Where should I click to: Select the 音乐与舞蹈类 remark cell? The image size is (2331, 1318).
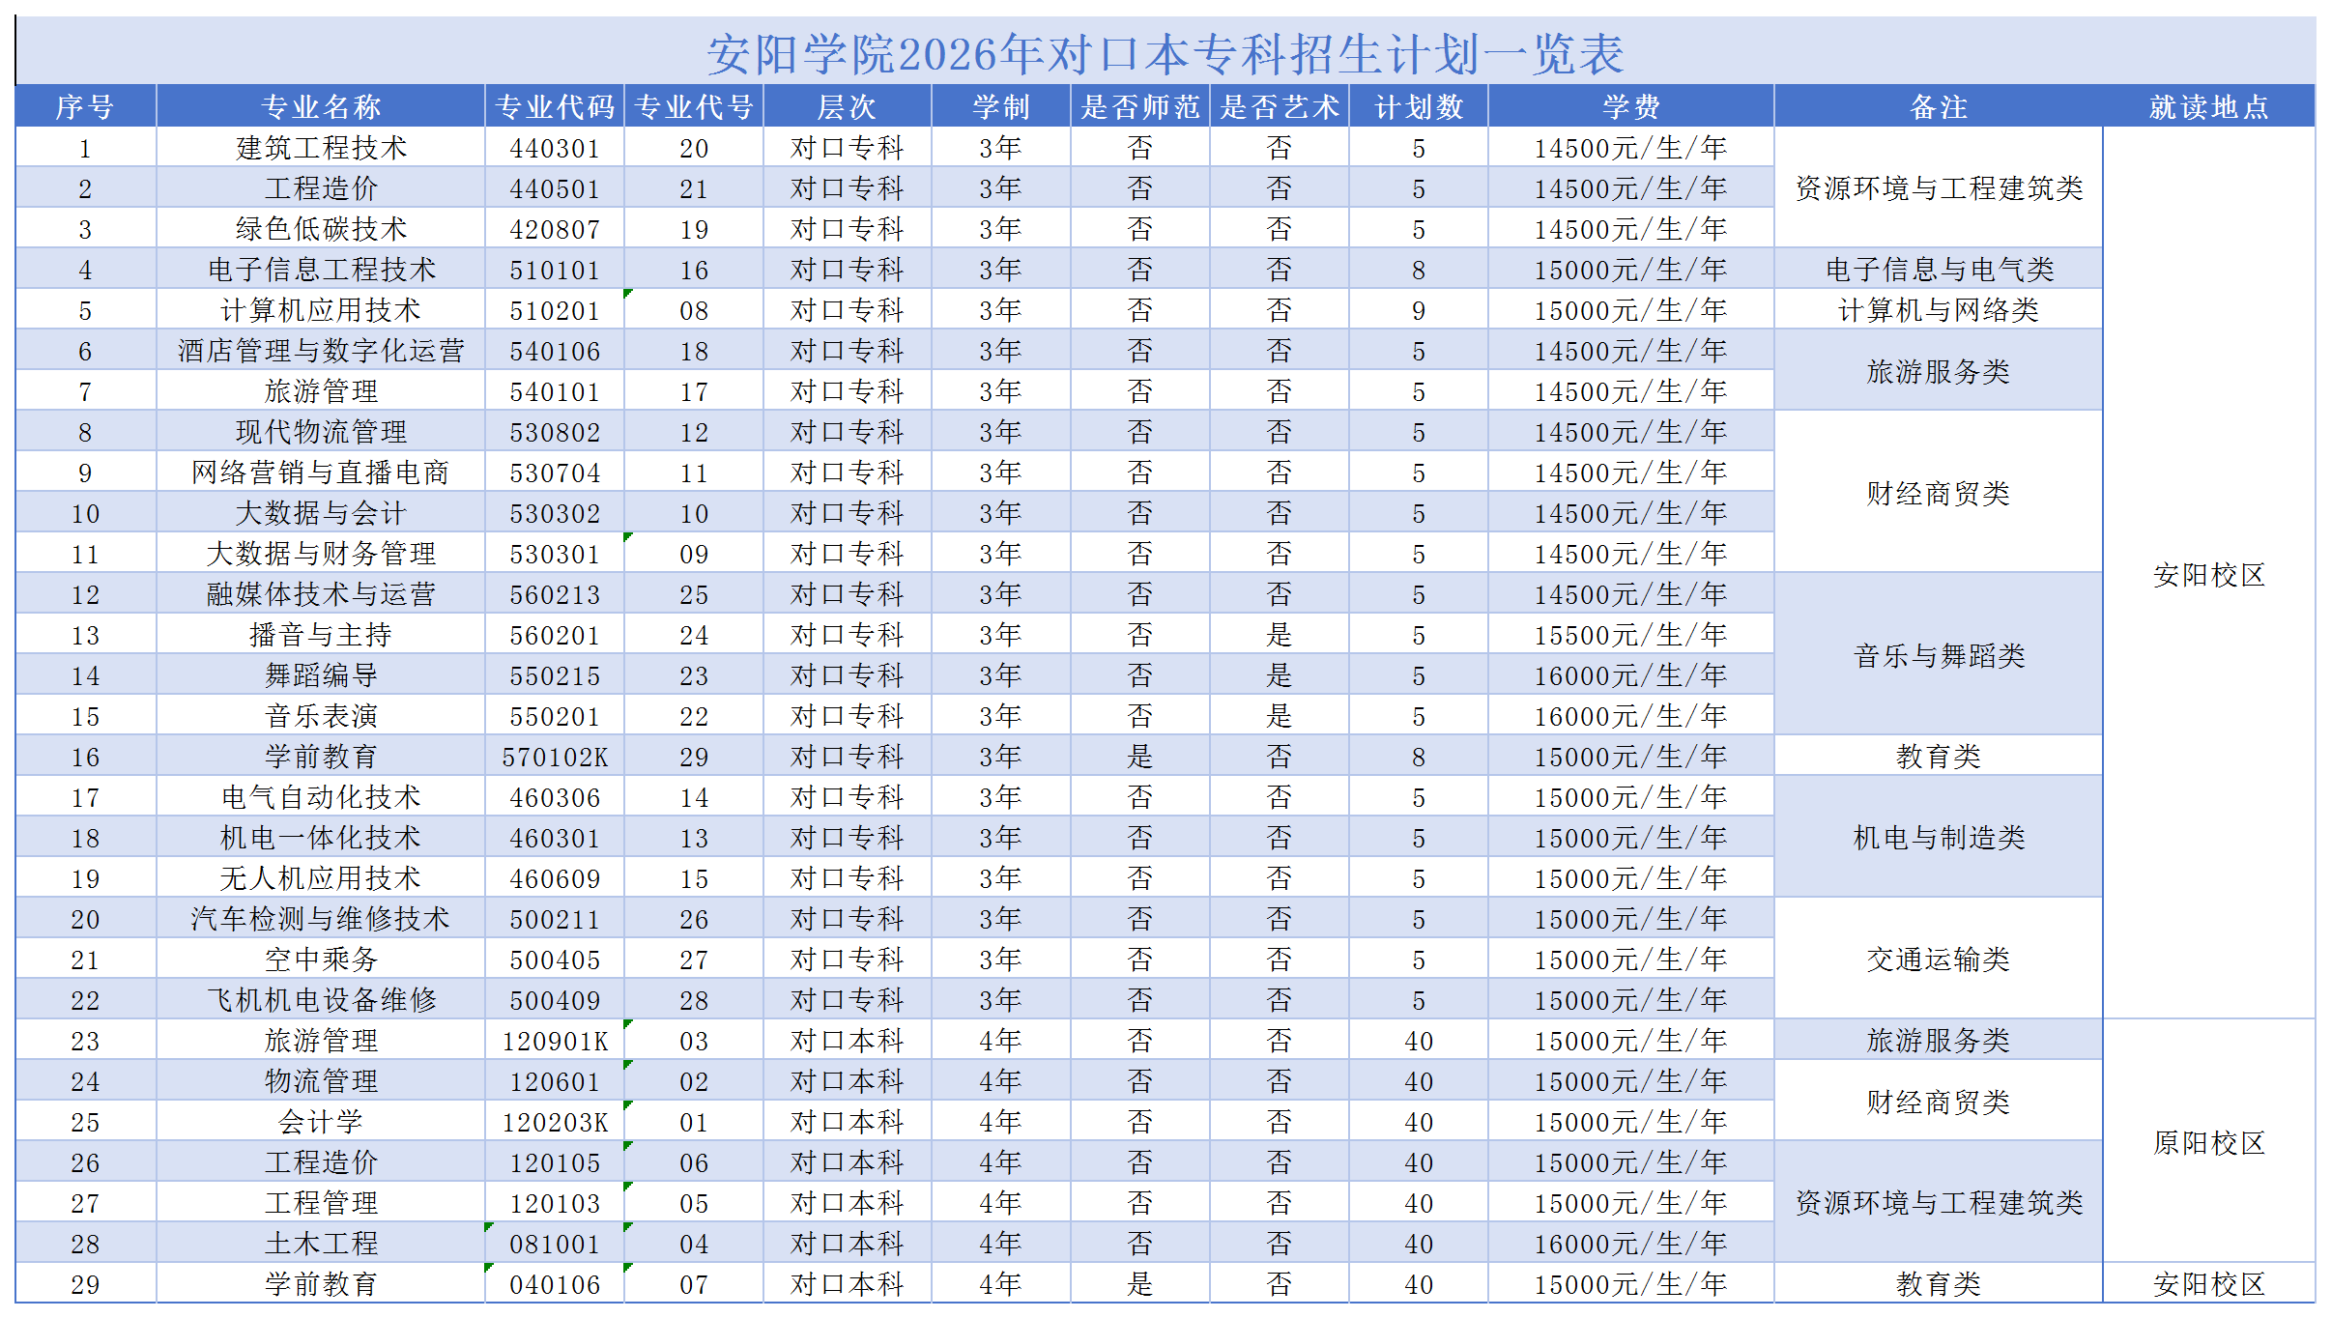[1938, 655]
